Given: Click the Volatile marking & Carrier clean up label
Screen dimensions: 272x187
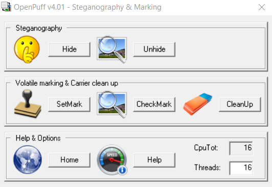Looking at the screenshot, I should [x=67, y=83].
